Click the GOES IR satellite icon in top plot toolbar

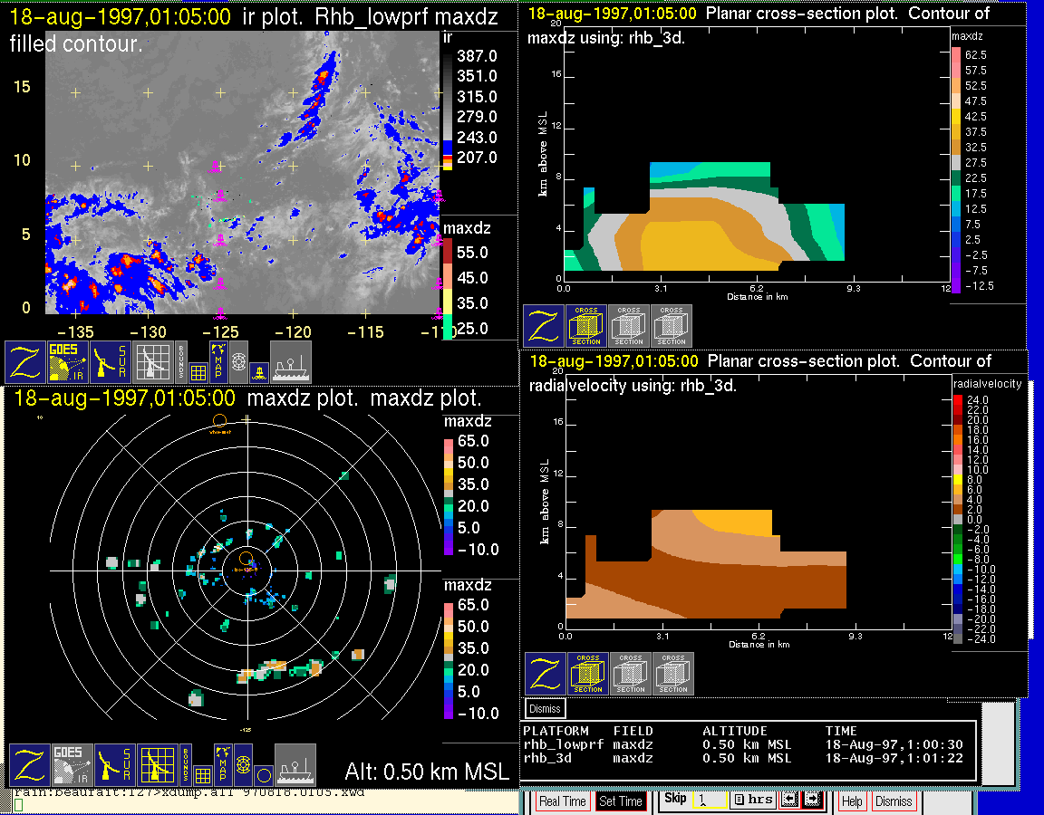(69, 362)
